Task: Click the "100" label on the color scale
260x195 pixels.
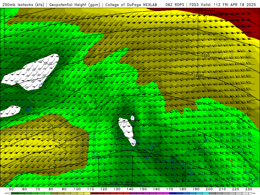Action: click(77, 189)
